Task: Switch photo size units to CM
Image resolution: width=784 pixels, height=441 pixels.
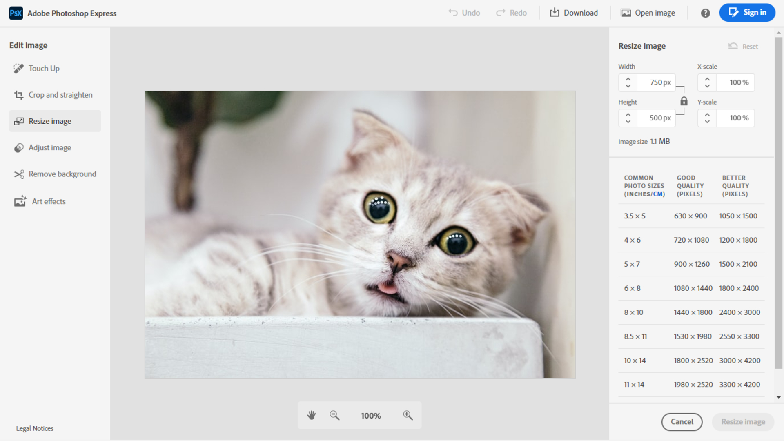Action: (x=658, y=194)
